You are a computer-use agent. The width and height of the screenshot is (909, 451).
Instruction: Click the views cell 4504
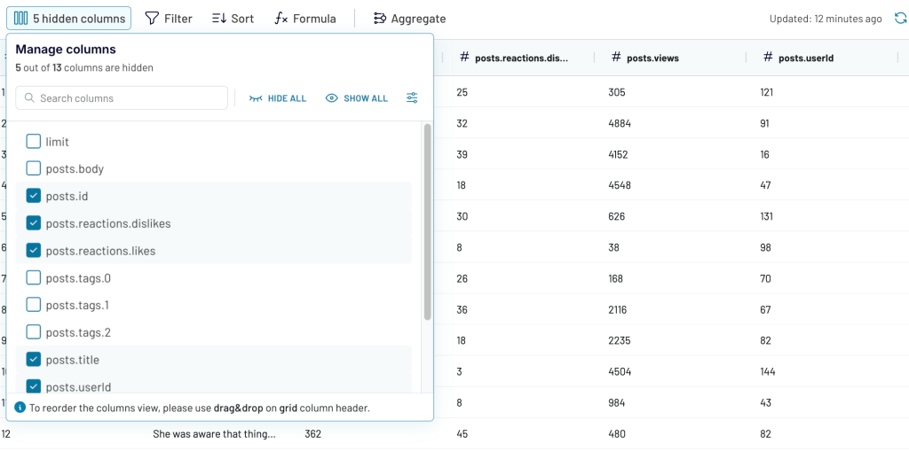(x=620, y=371)
